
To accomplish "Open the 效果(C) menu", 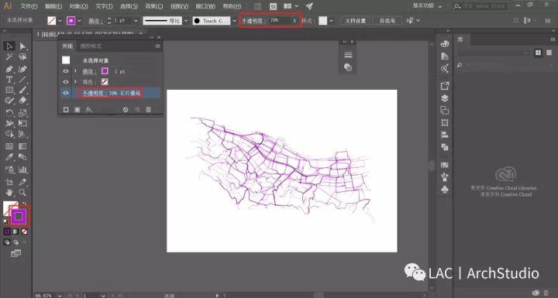I will [153, 6].
